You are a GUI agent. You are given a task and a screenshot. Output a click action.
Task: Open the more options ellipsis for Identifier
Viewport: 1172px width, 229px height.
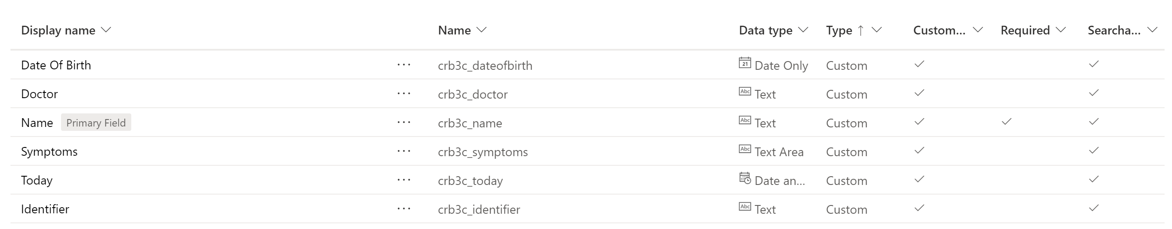403,209
